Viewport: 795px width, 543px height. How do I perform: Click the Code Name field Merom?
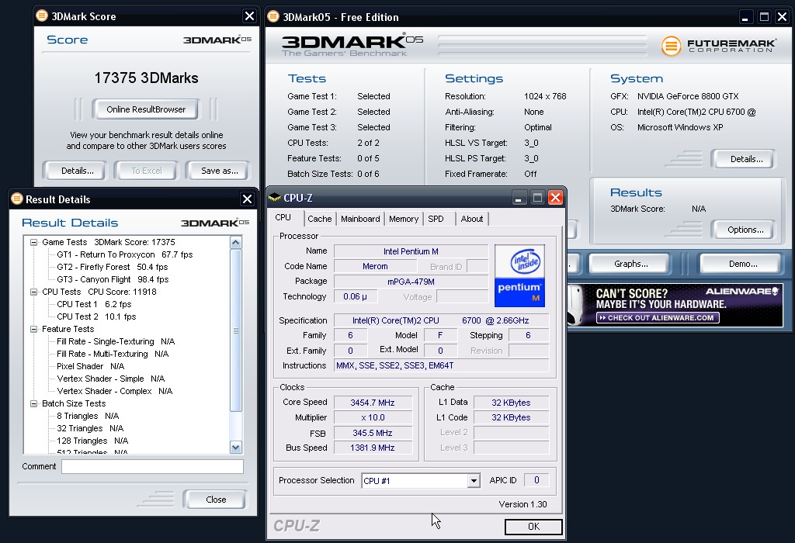(375, 266)
